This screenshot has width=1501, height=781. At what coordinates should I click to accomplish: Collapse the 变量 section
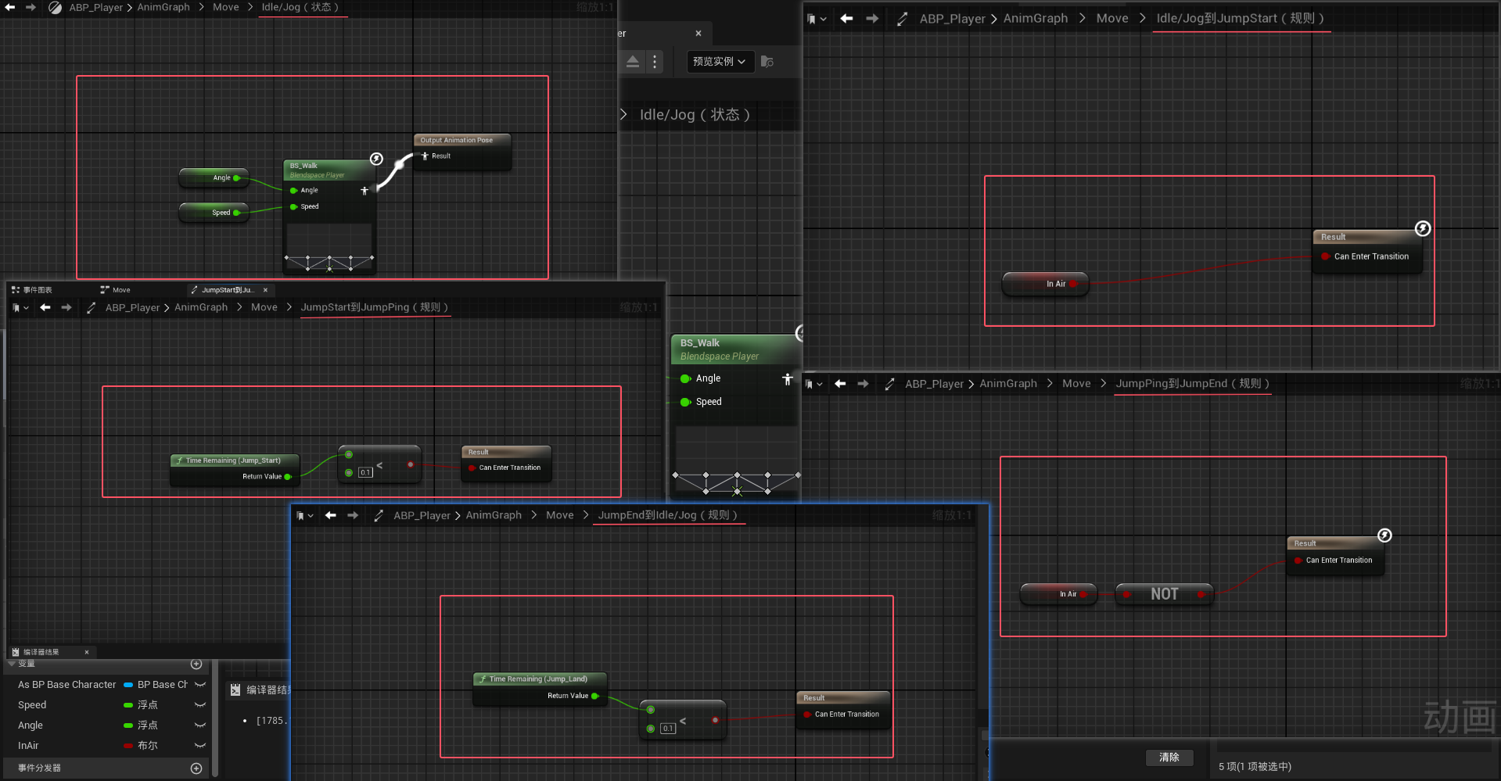click(12, 664)
